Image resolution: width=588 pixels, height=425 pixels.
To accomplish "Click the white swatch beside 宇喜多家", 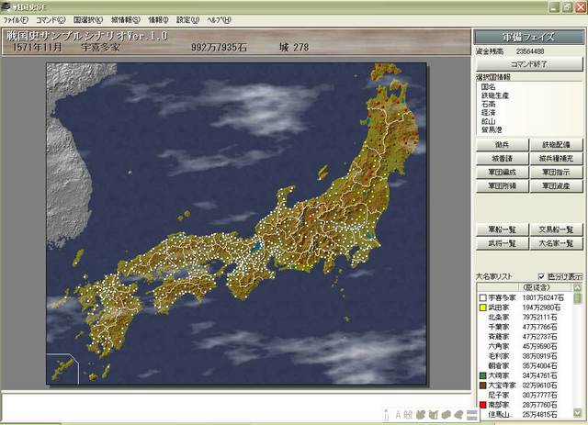I will (x=483, y=298).
